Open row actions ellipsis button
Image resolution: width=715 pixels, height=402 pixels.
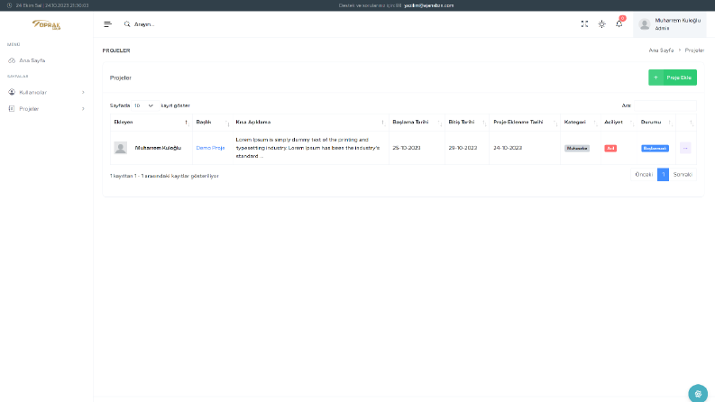coord(685,148)
